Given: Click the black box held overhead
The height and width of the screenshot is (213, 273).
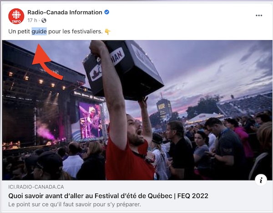Looking at the screenshot, I should (123, 70).
